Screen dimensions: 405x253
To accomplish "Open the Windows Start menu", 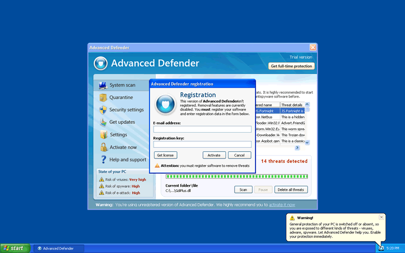I will pyautogui.click(x=14, y=248).
